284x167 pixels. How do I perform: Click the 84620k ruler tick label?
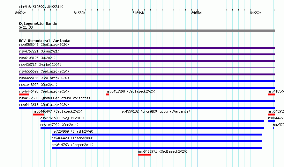21,13
